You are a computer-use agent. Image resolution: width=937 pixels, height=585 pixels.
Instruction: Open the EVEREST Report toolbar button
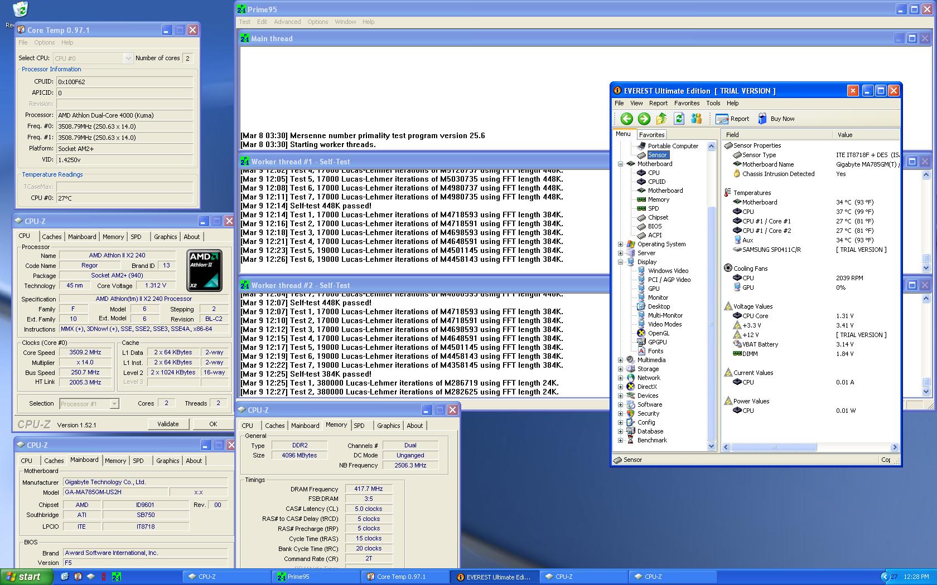732,119
